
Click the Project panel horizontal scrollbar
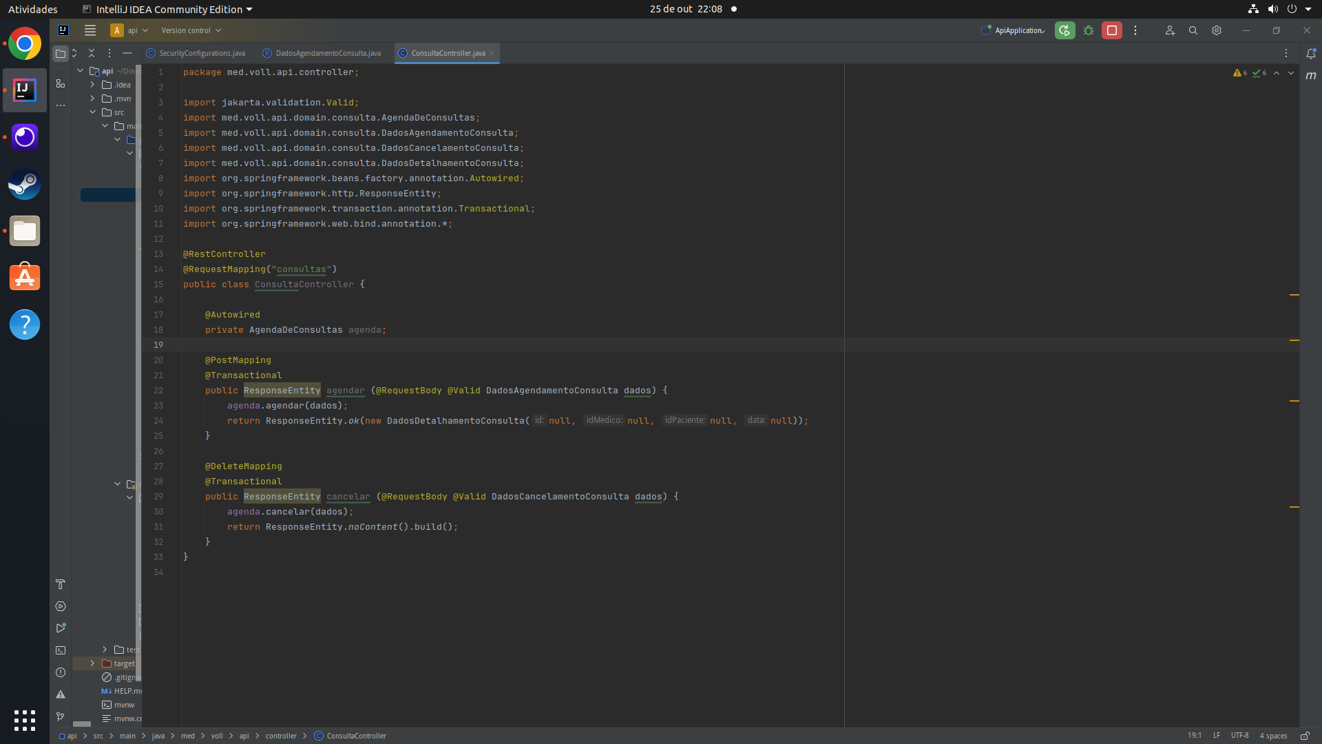(82, 724)
